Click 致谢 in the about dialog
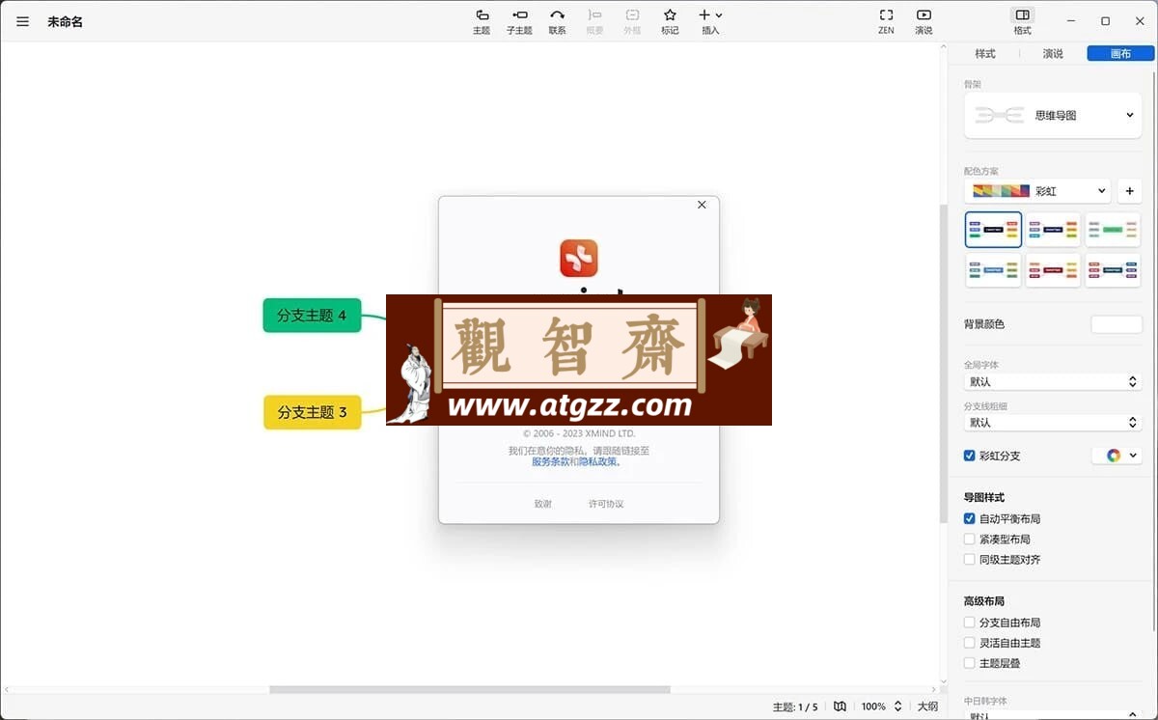 (543, 504)
